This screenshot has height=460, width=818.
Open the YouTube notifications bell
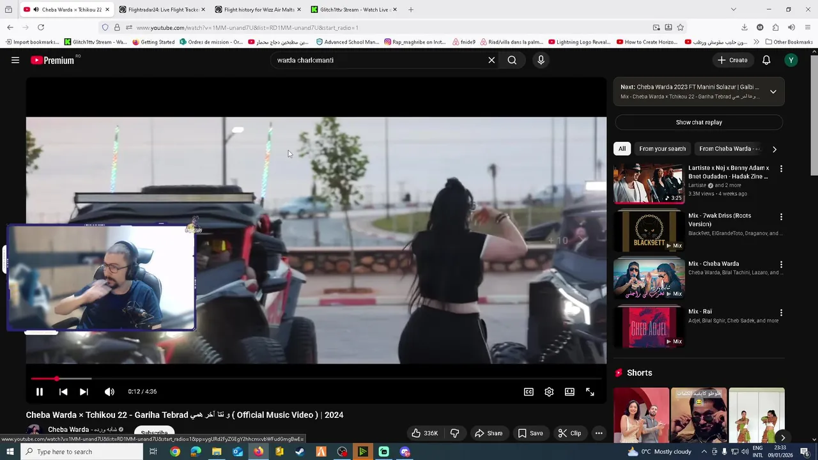pos(766,60)
